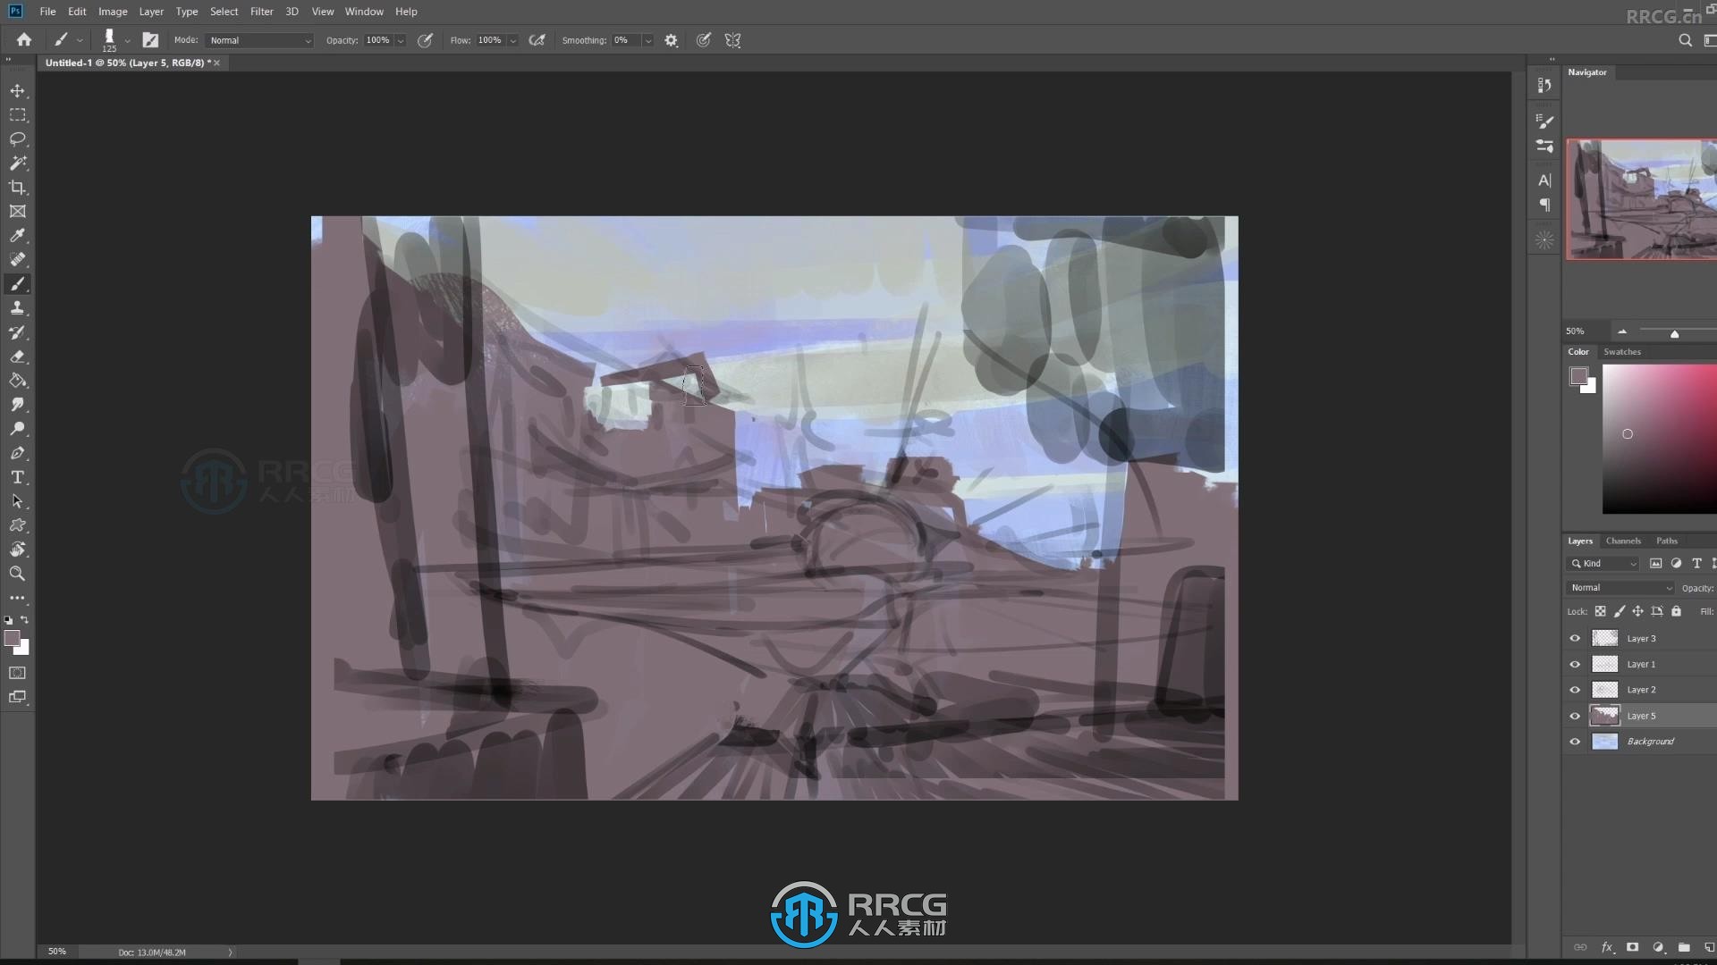
Task: Enable airbrush-style build-up effects
Action: [537, 40]
